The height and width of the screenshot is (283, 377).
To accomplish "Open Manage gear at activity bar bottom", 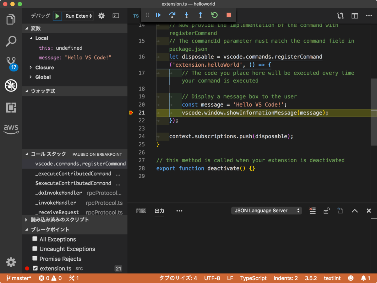I will click(x=11, y=262).
